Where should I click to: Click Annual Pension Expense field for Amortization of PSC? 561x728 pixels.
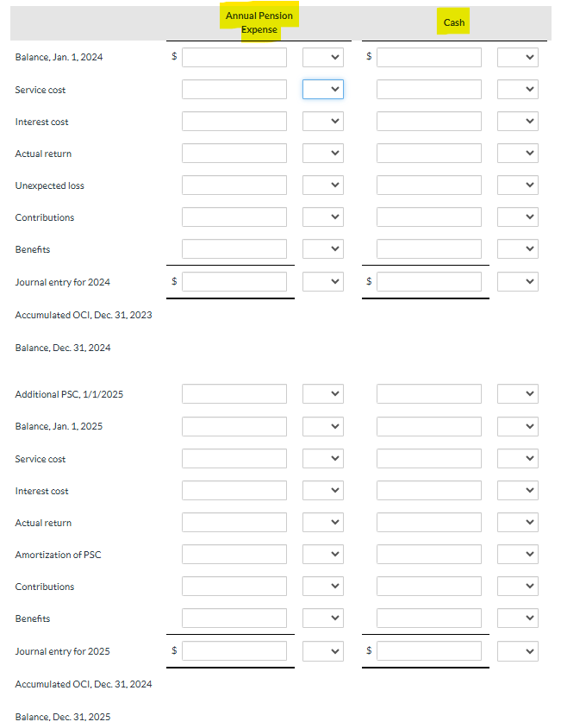pyautogui.click(x=234, y=555)
